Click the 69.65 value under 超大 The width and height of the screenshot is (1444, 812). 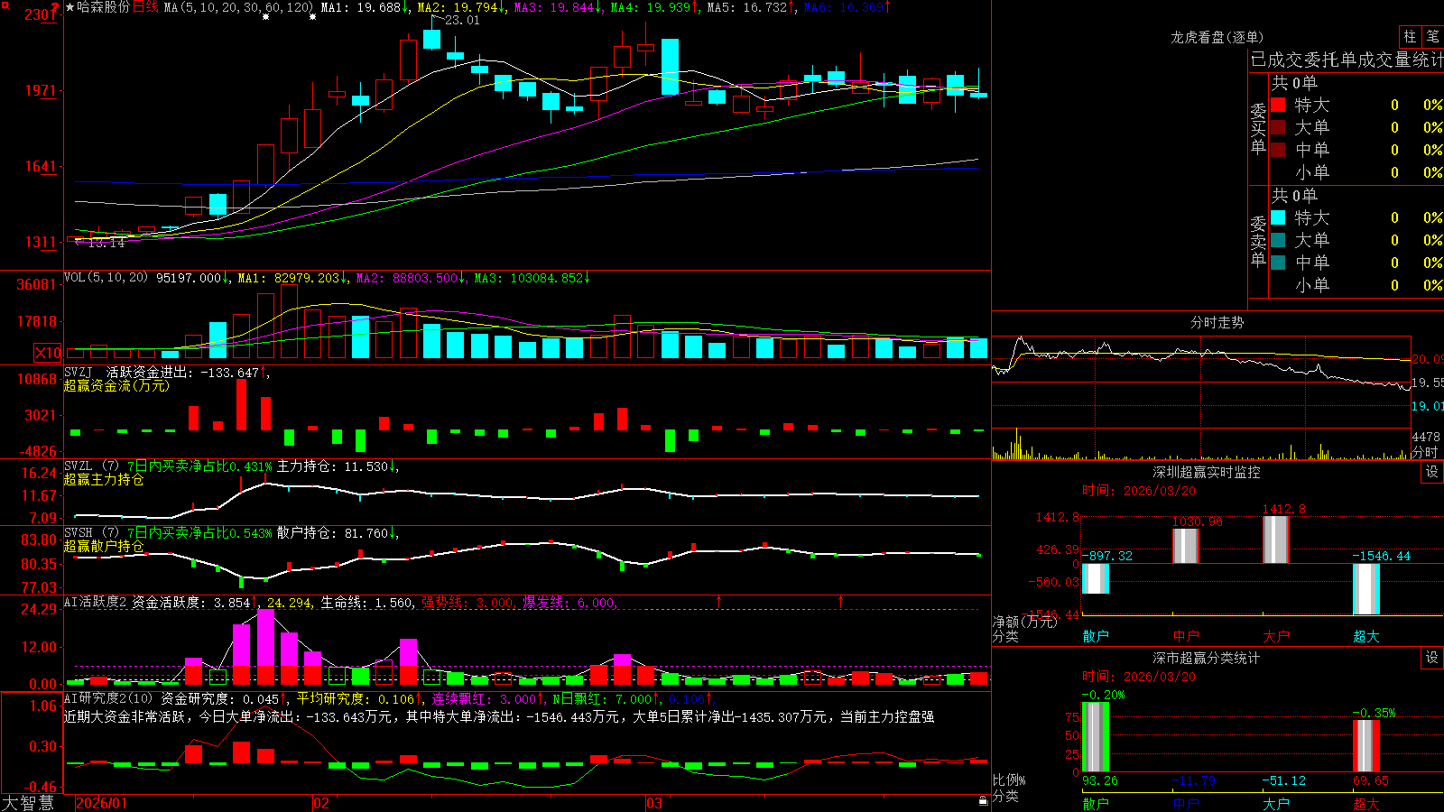point(1371,780)
